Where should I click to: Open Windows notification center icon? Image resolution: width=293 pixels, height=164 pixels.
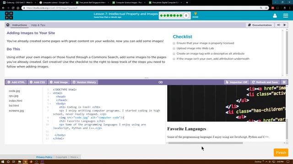pos(288,162)
